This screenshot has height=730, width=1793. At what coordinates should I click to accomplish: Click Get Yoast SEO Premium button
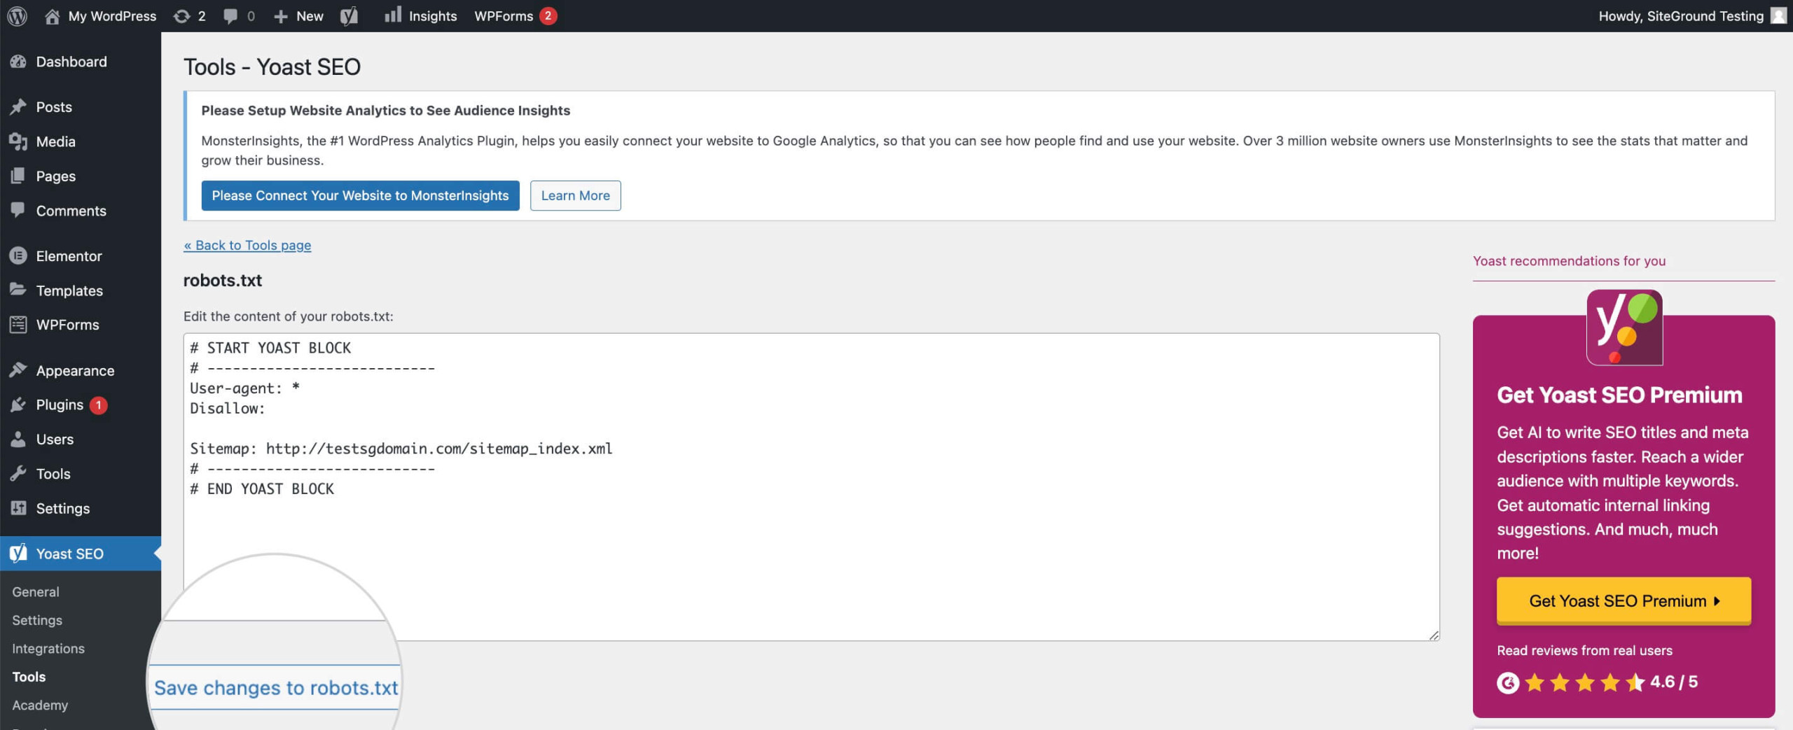(1624, 601)
